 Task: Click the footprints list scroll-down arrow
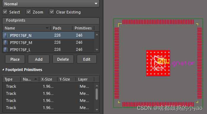[x=97, y=50]
